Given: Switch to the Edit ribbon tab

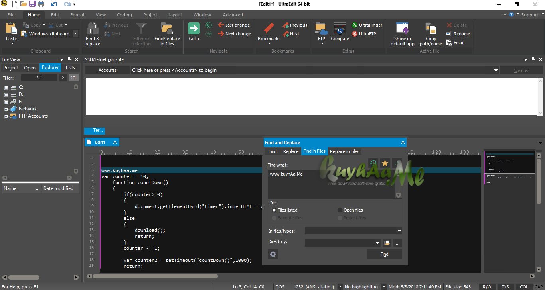Looking at the screenshot, I should pos(55,15).
